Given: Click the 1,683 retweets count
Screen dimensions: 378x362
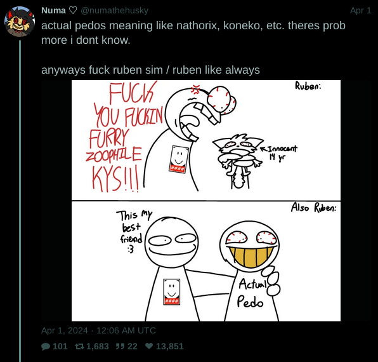Looking at the screenshot, I should click(98, 347).
